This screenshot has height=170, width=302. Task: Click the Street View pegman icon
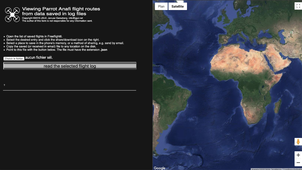coord(298,142)
